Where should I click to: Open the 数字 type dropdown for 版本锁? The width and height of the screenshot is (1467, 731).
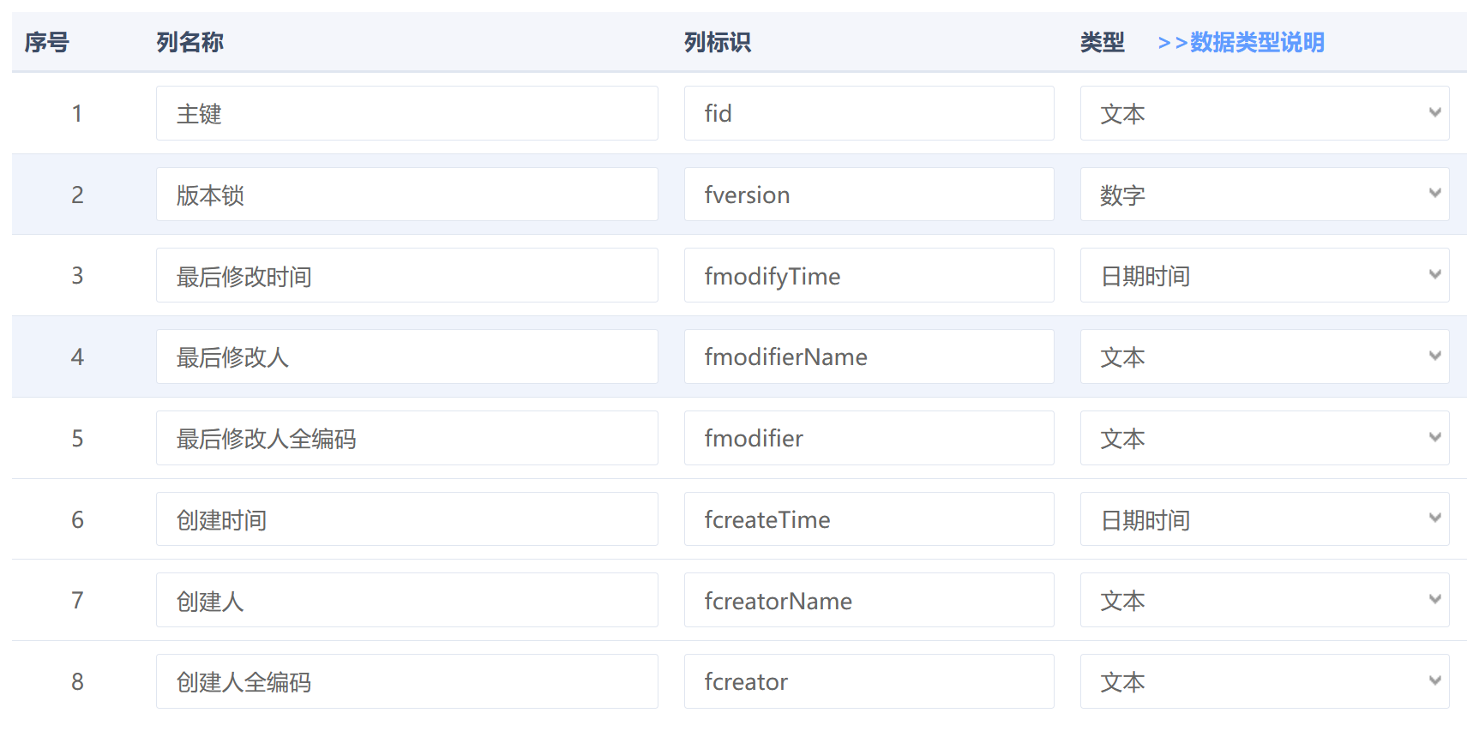[x=1265, y=195]
